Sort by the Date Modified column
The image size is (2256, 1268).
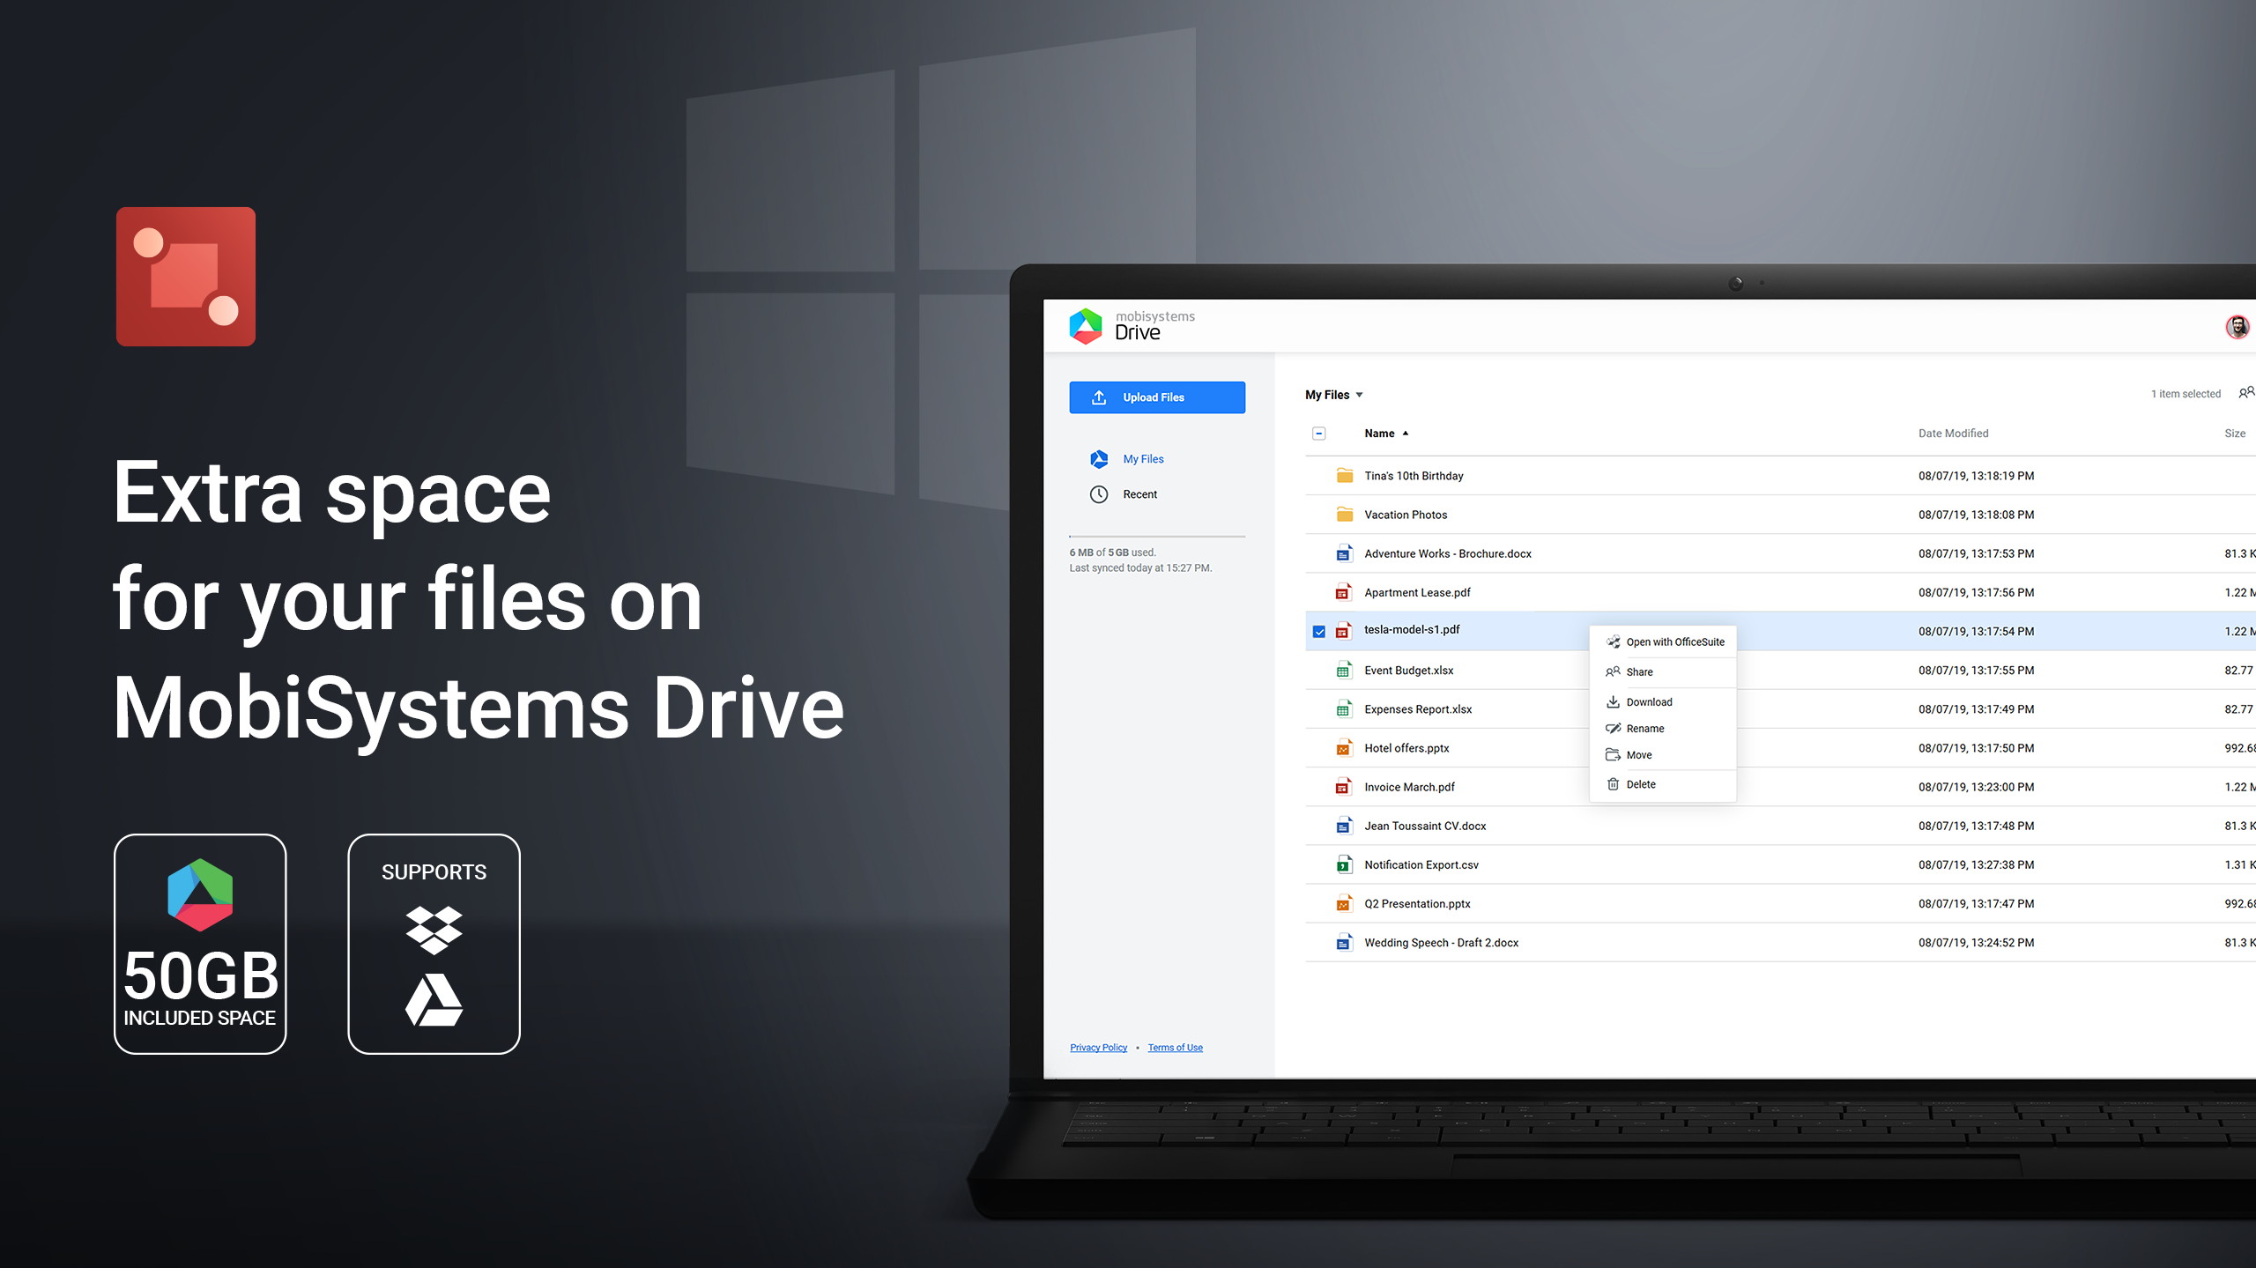(1954, 434)
